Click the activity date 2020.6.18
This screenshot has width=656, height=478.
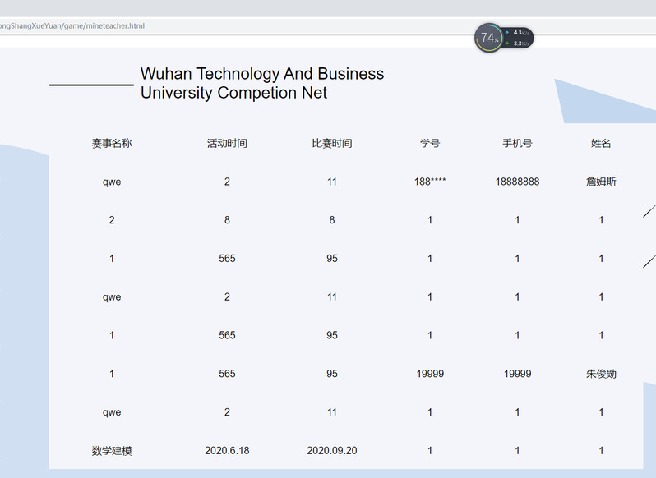click(227, 451)
